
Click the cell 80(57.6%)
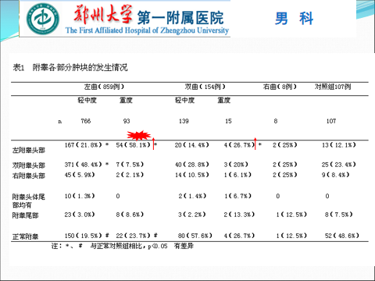pyautogui.click(x=195, y=236)
